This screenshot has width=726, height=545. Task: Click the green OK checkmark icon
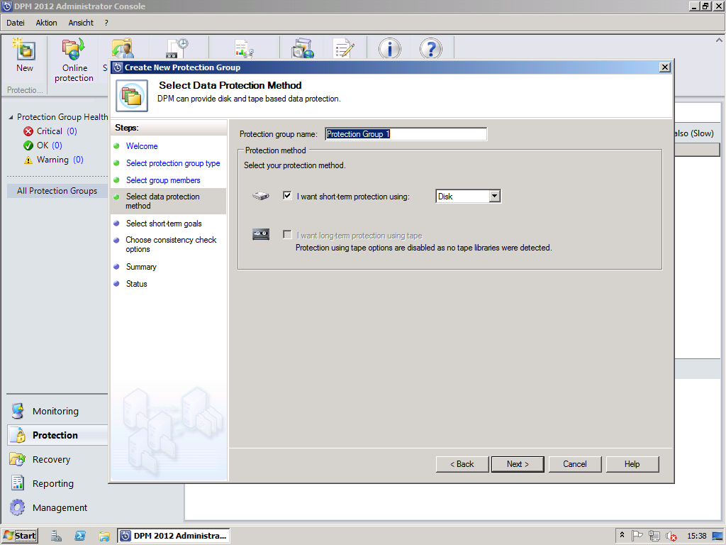coord(28,145)
